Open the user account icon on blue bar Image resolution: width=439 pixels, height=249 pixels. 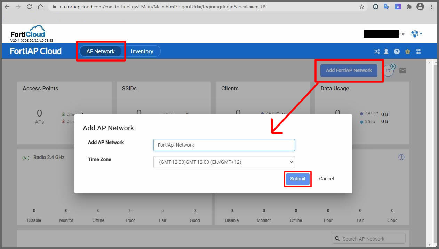pyautogui.click(x=386, y=51)
